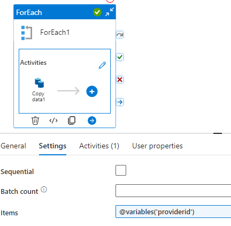Collapse the ForEach activity box

coord(110,12)
